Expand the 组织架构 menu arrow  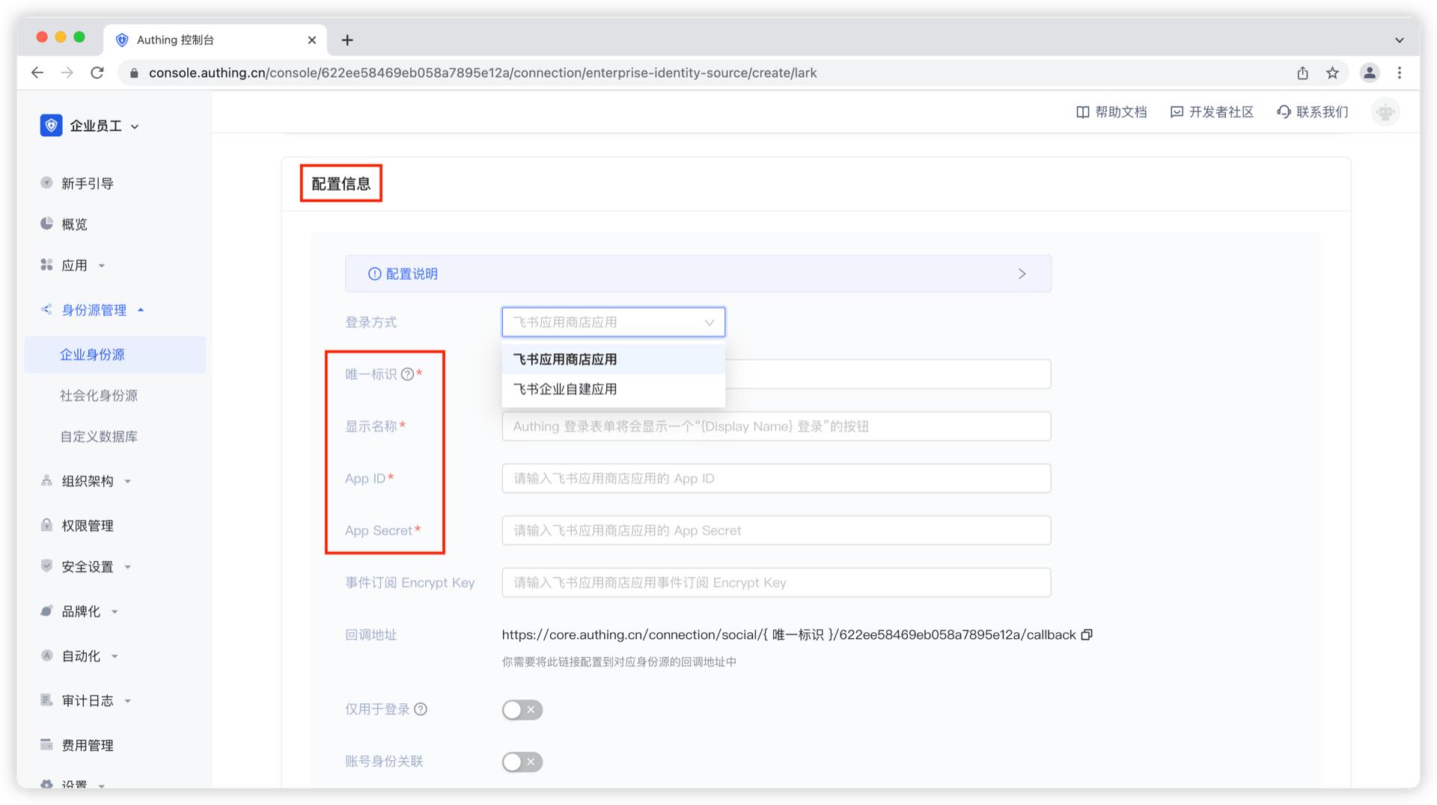click(x=127, y=481)
